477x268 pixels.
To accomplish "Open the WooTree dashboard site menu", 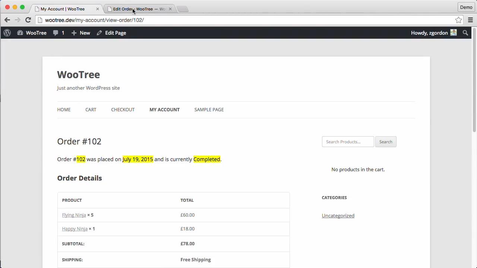I will 32,33.
